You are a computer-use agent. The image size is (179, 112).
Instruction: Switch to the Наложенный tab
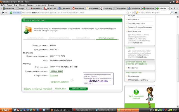coord(93,8)
